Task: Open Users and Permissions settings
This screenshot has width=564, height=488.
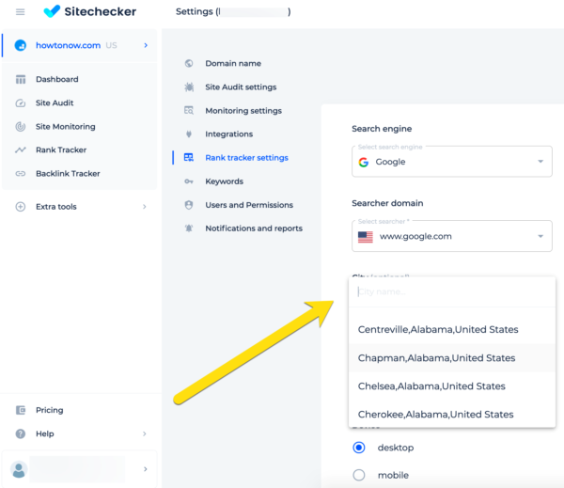Action: point(249,205)
